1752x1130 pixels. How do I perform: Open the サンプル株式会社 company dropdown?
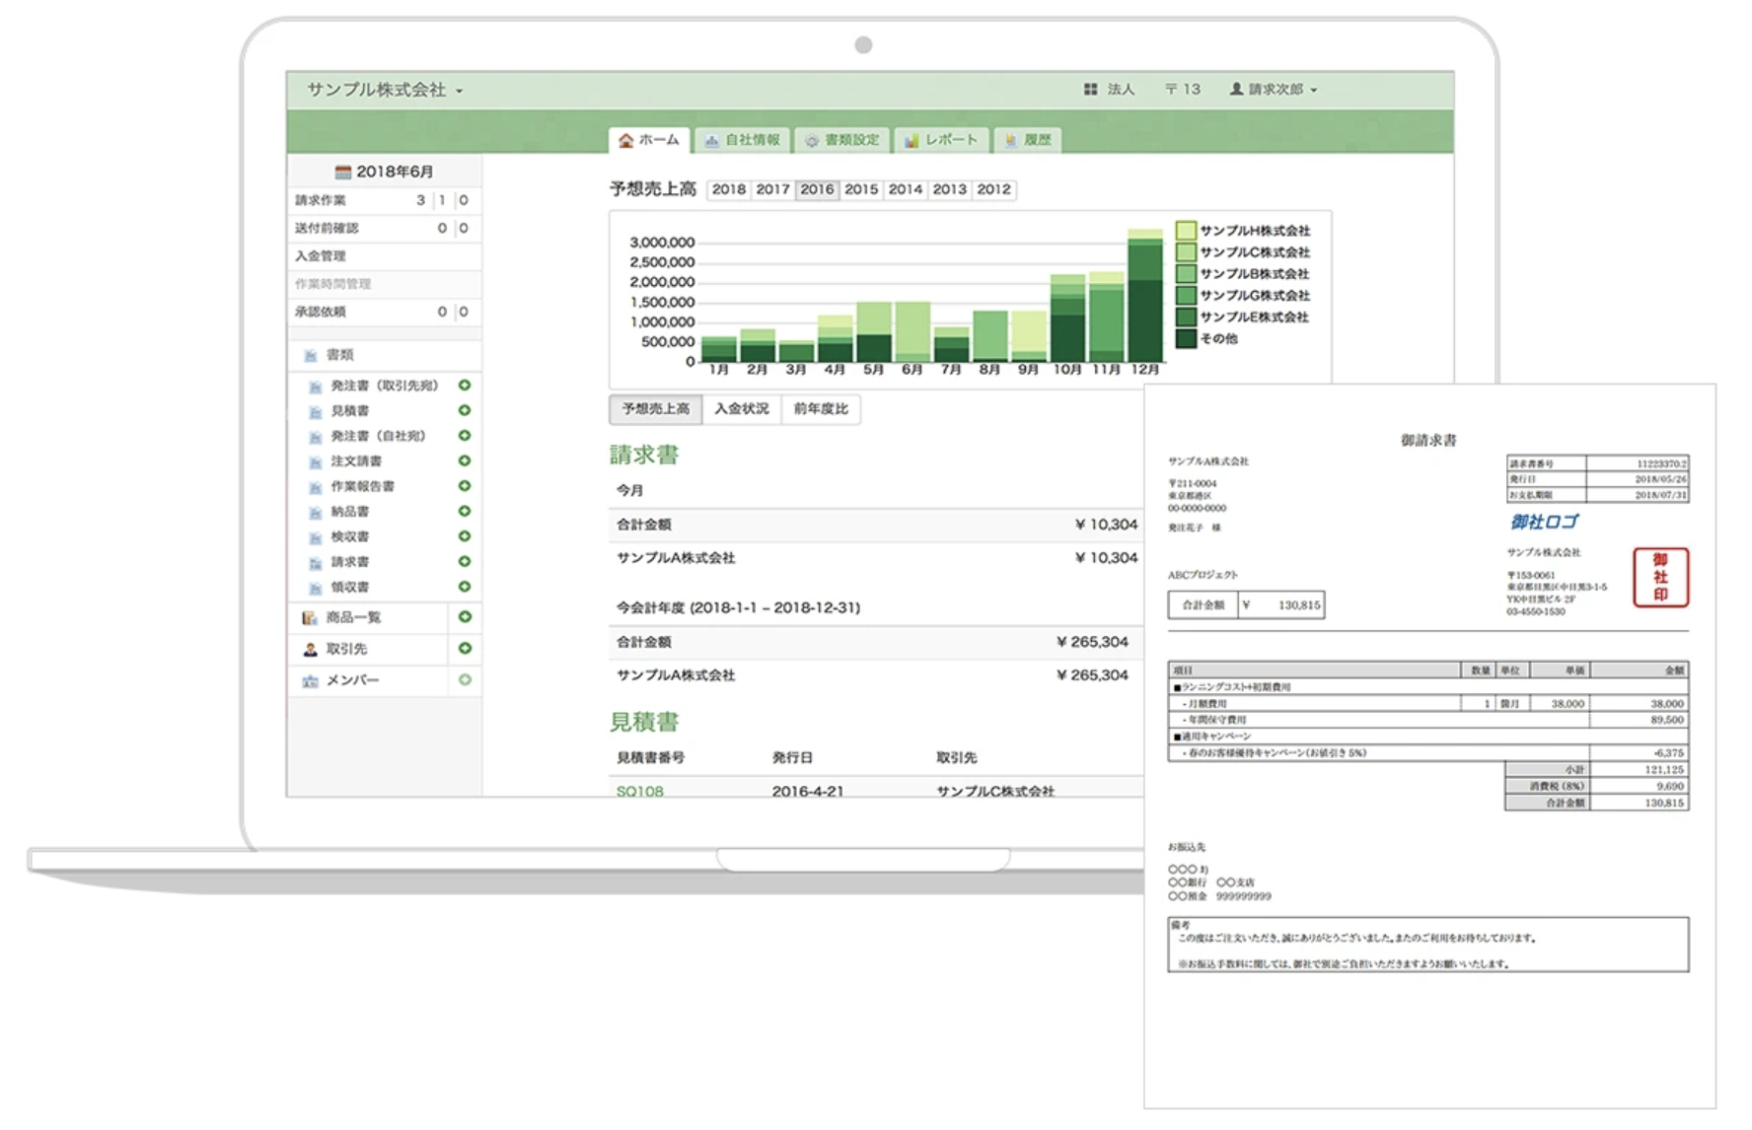pyautogui.click(x=385, y=90)
